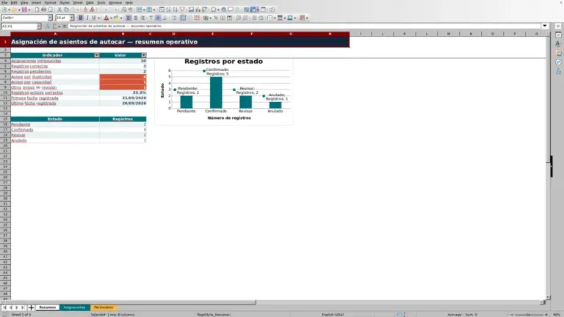Click the Print icon in the toolbar
The image size is (564, 317).
43,10
